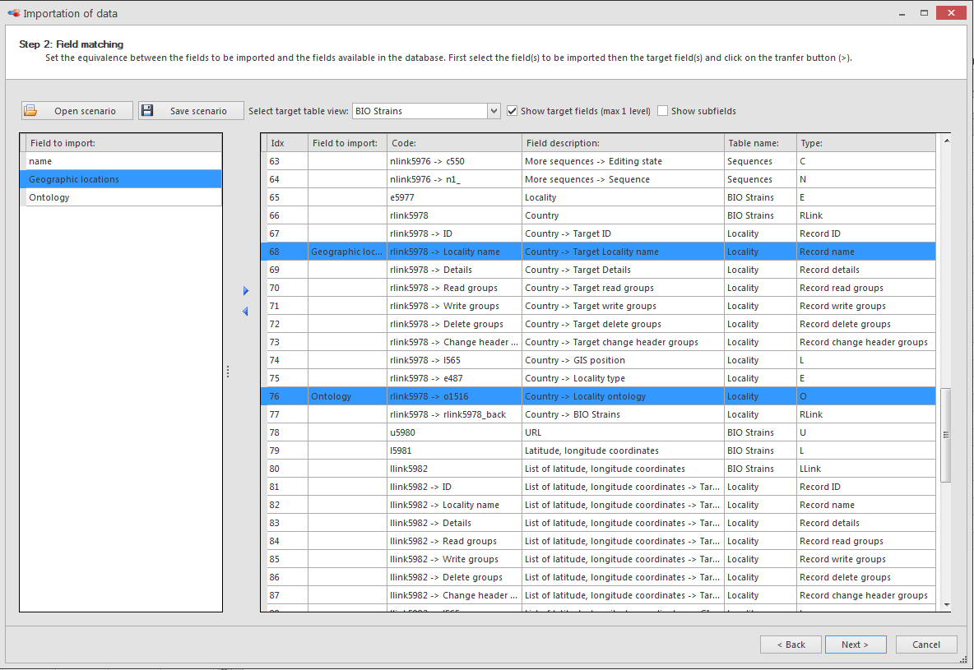Click Save scenario button label

pos(198,111)
